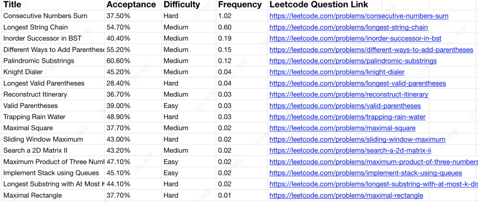Follow the inorder-successor-in-bst link

point(355,39)
